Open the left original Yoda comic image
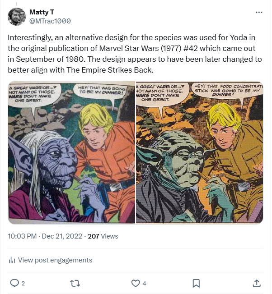Image resolution: width=272 pixels, height=294 pixels. (x=71, y=152)
